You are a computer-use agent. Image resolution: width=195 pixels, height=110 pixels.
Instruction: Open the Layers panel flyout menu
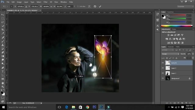[x=193, y=47]
